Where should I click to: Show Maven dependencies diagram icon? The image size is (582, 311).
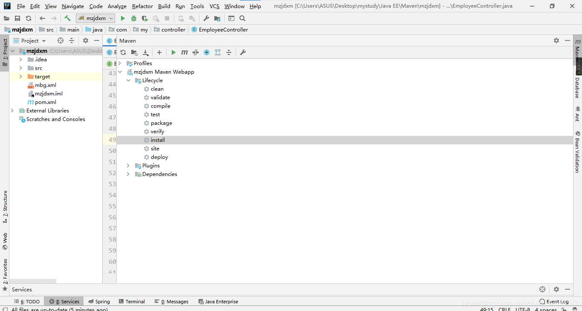click(218, 52)
